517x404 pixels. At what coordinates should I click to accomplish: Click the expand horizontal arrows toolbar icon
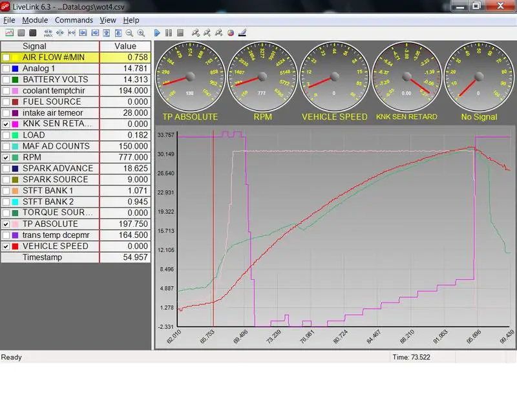72,33
